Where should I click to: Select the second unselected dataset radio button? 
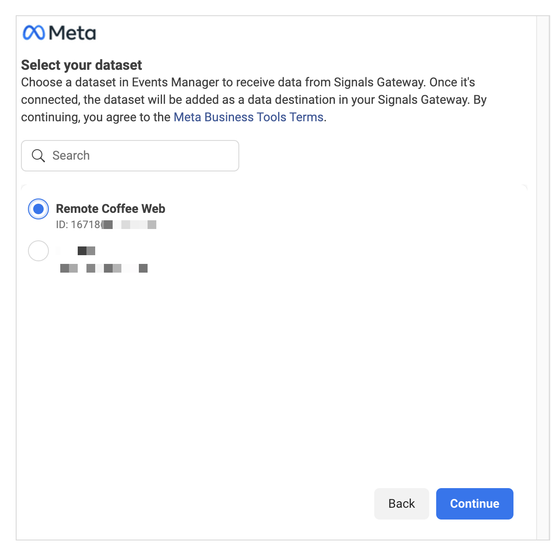[38, 251]
